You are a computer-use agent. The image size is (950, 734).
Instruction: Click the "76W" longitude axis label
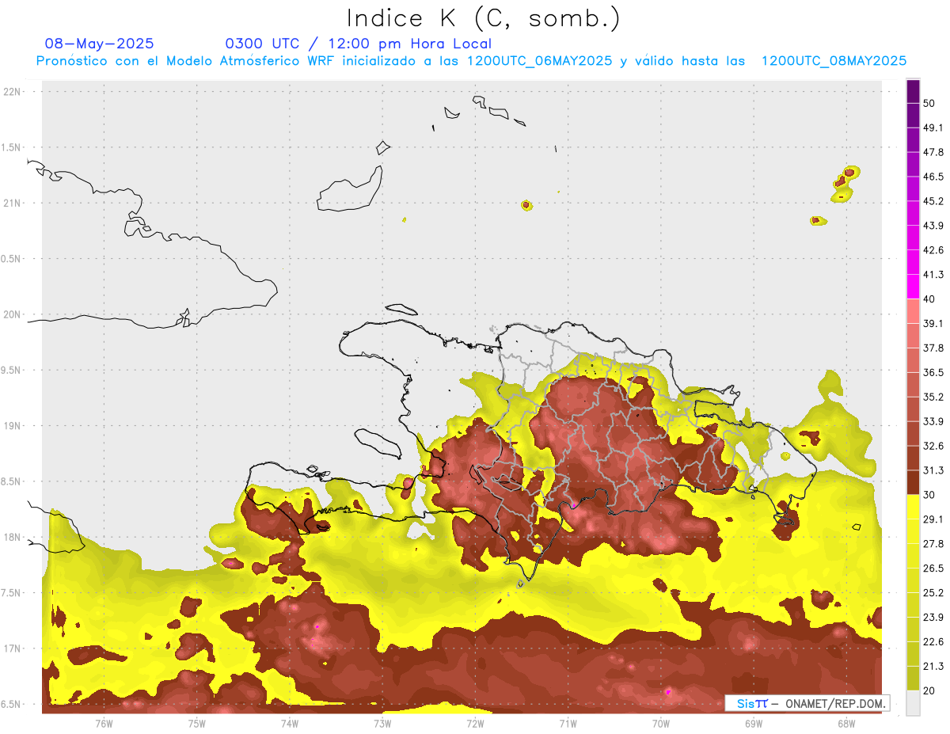coord(104,724)
